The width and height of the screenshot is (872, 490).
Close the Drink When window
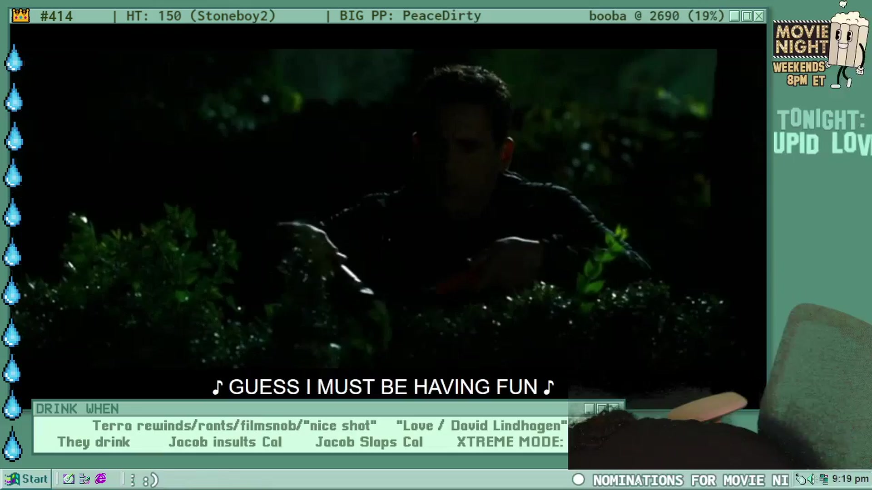click(x=614, y=408)
